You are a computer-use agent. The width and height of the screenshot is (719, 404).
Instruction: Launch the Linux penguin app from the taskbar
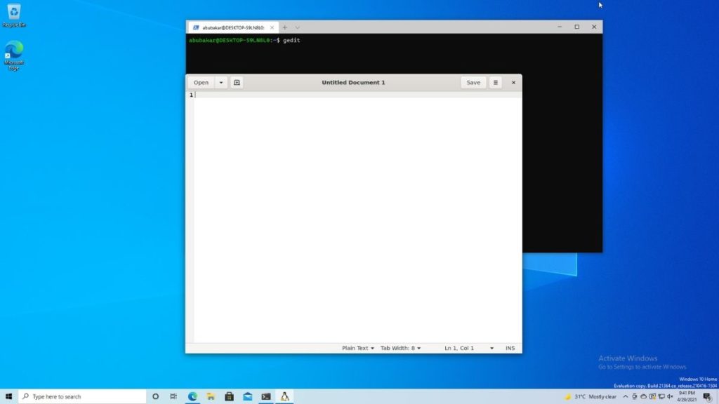(284, 396)
